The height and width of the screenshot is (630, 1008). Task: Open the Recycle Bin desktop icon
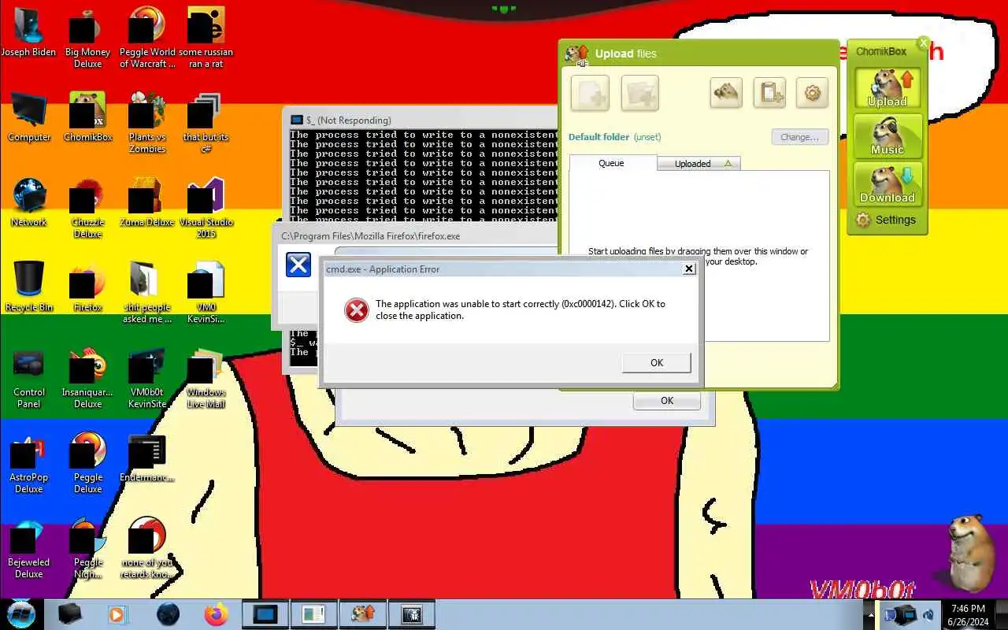click(x=29, y=287)
